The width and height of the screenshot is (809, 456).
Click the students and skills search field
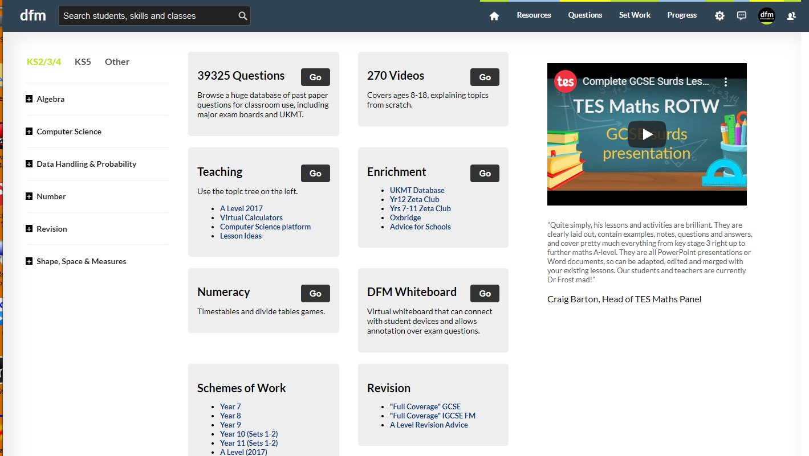148,15
